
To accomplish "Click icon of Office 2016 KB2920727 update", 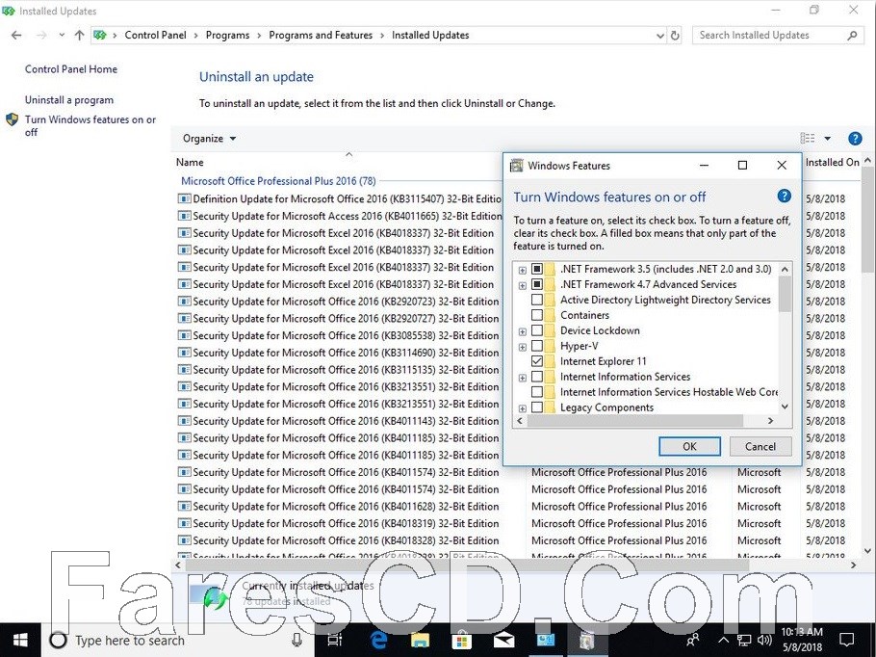I will click(x=184, y=318).
